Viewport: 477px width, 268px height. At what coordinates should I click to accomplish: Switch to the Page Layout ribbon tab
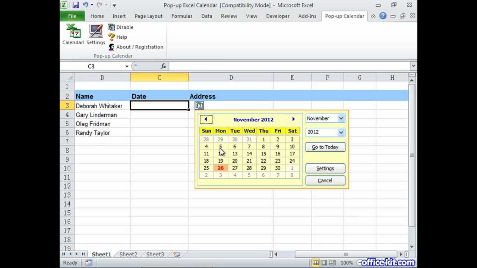click(x=149, y=16)
